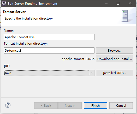Click the Eclipse gear icon in title bar

4,3
